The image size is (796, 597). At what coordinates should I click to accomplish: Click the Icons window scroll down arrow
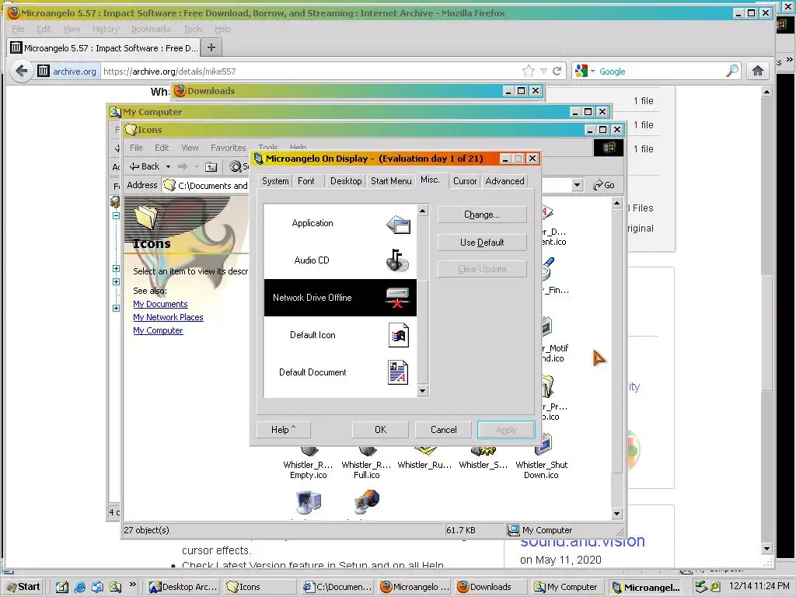tap(616, 514)
